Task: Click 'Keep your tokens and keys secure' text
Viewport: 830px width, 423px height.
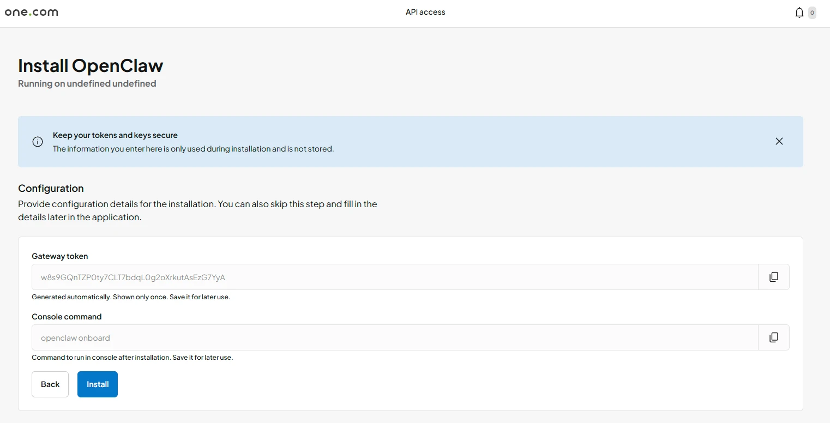Action: point(115,135)
